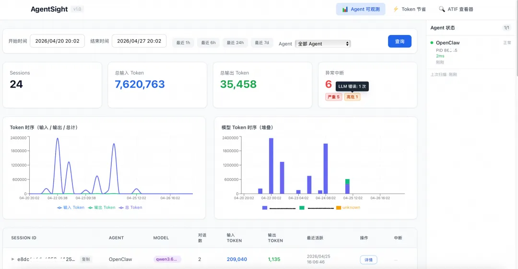518x269 pixels.
Task: Select the 最近 7d quick range
Action: (262, 43)
